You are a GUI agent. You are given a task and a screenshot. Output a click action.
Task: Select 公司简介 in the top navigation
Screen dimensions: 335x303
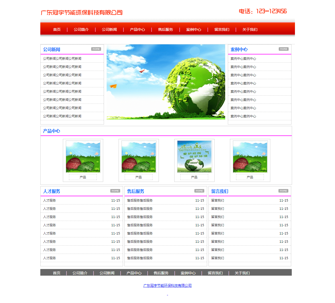pyautogui.click(x=81, y=29)
